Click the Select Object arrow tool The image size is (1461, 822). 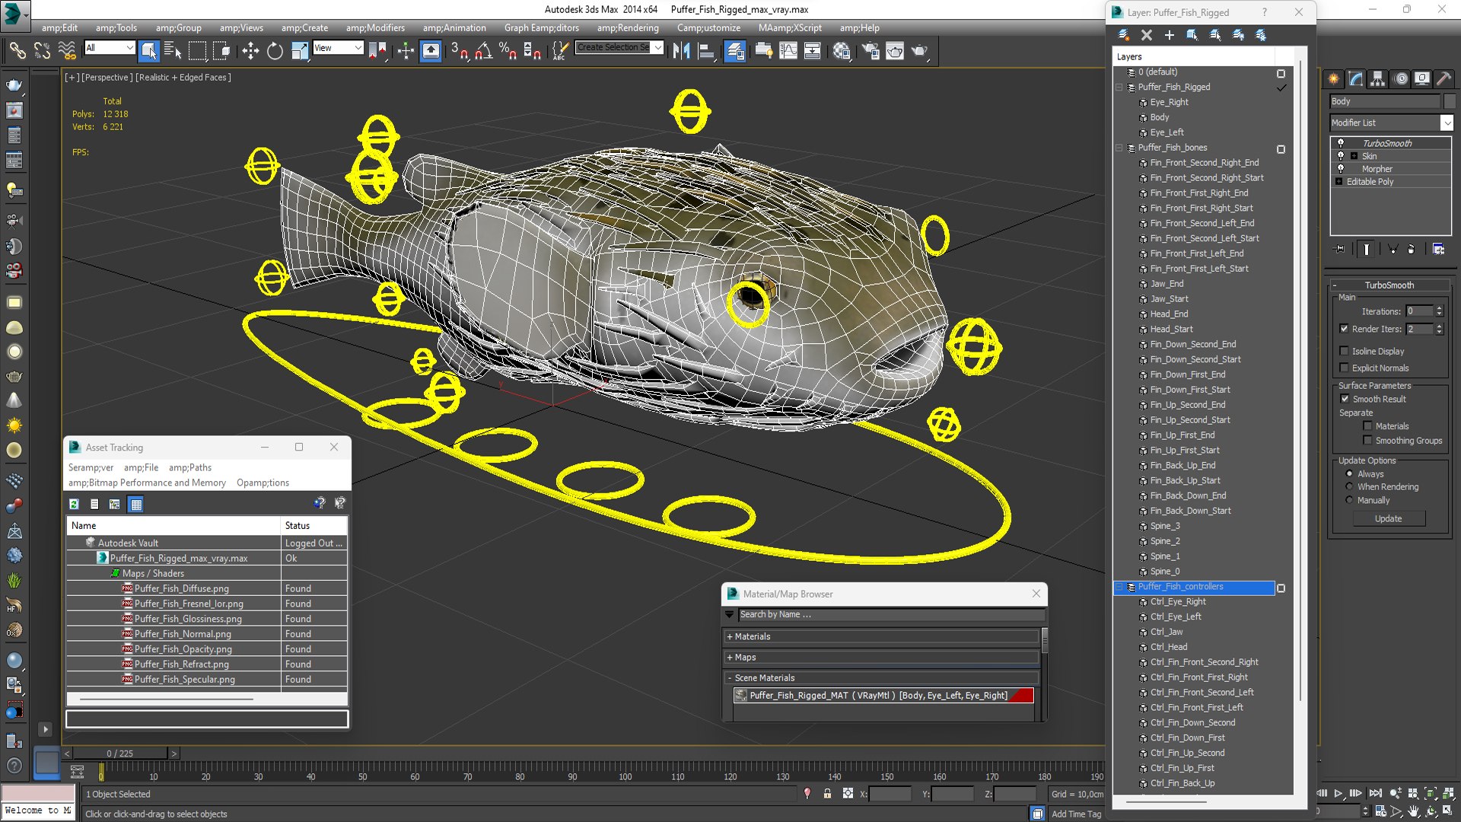[x=149, y=51]
